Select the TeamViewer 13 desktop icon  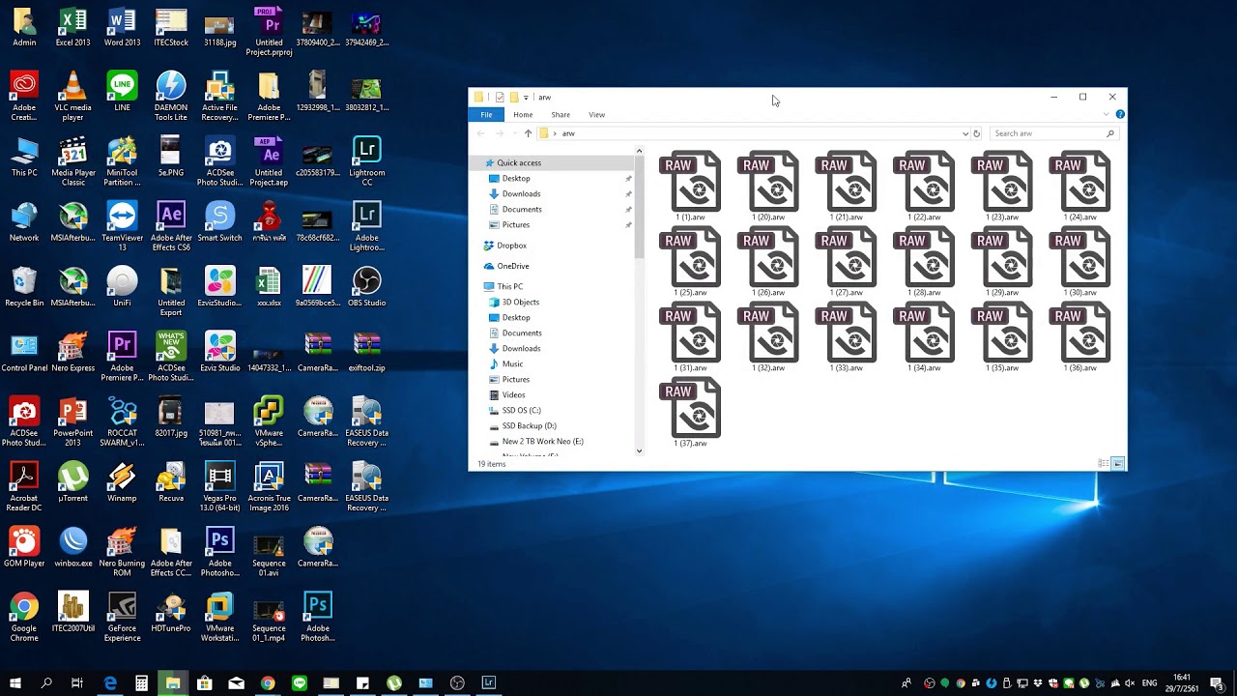[122, 227]
